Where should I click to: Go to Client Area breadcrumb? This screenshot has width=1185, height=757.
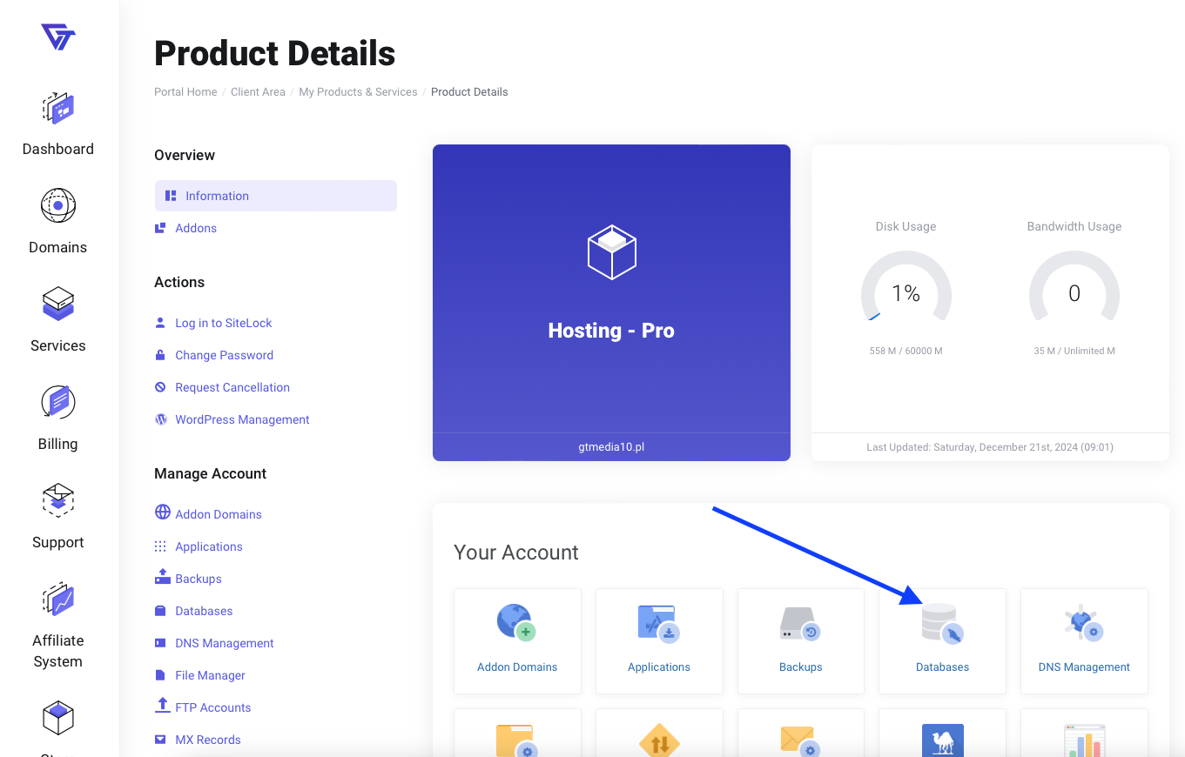tap(258, 91)
